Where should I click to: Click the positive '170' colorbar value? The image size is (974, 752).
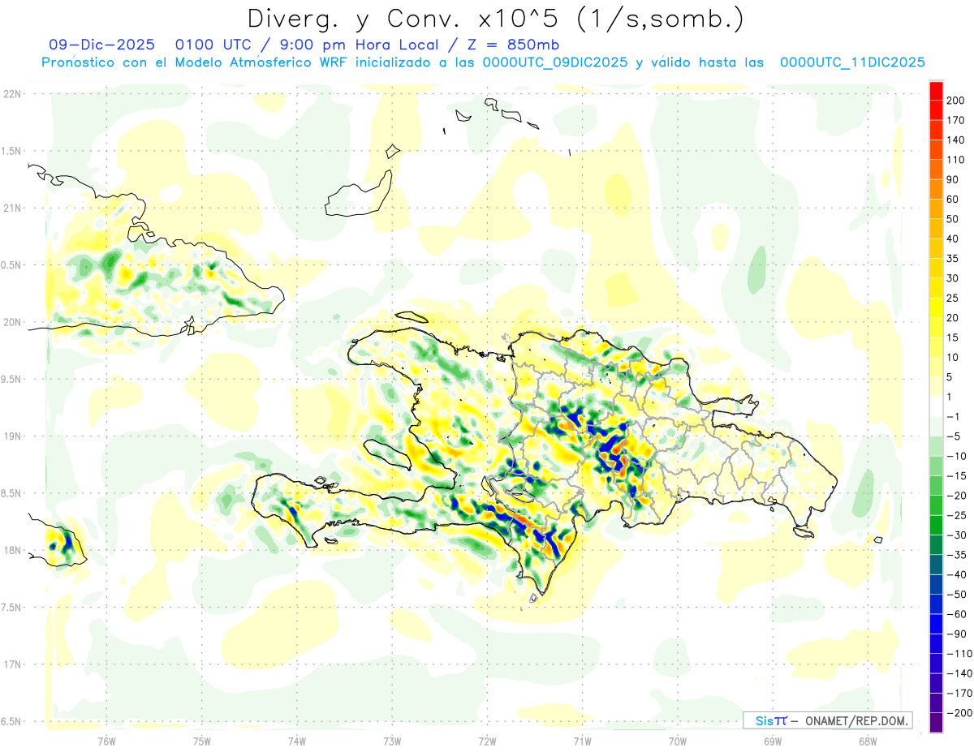957,120
